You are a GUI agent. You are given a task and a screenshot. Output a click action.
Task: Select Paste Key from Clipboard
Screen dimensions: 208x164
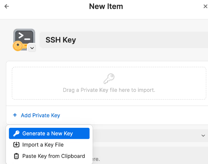pos(49,156)
